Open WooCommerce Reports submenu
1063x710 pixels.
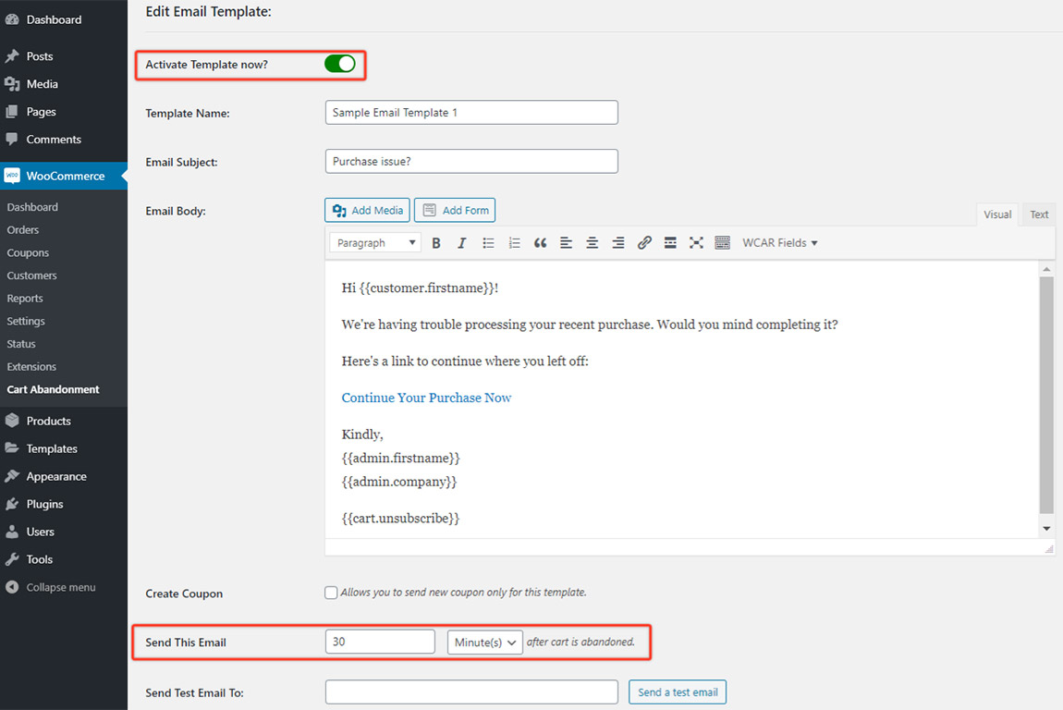click(25, 299)
